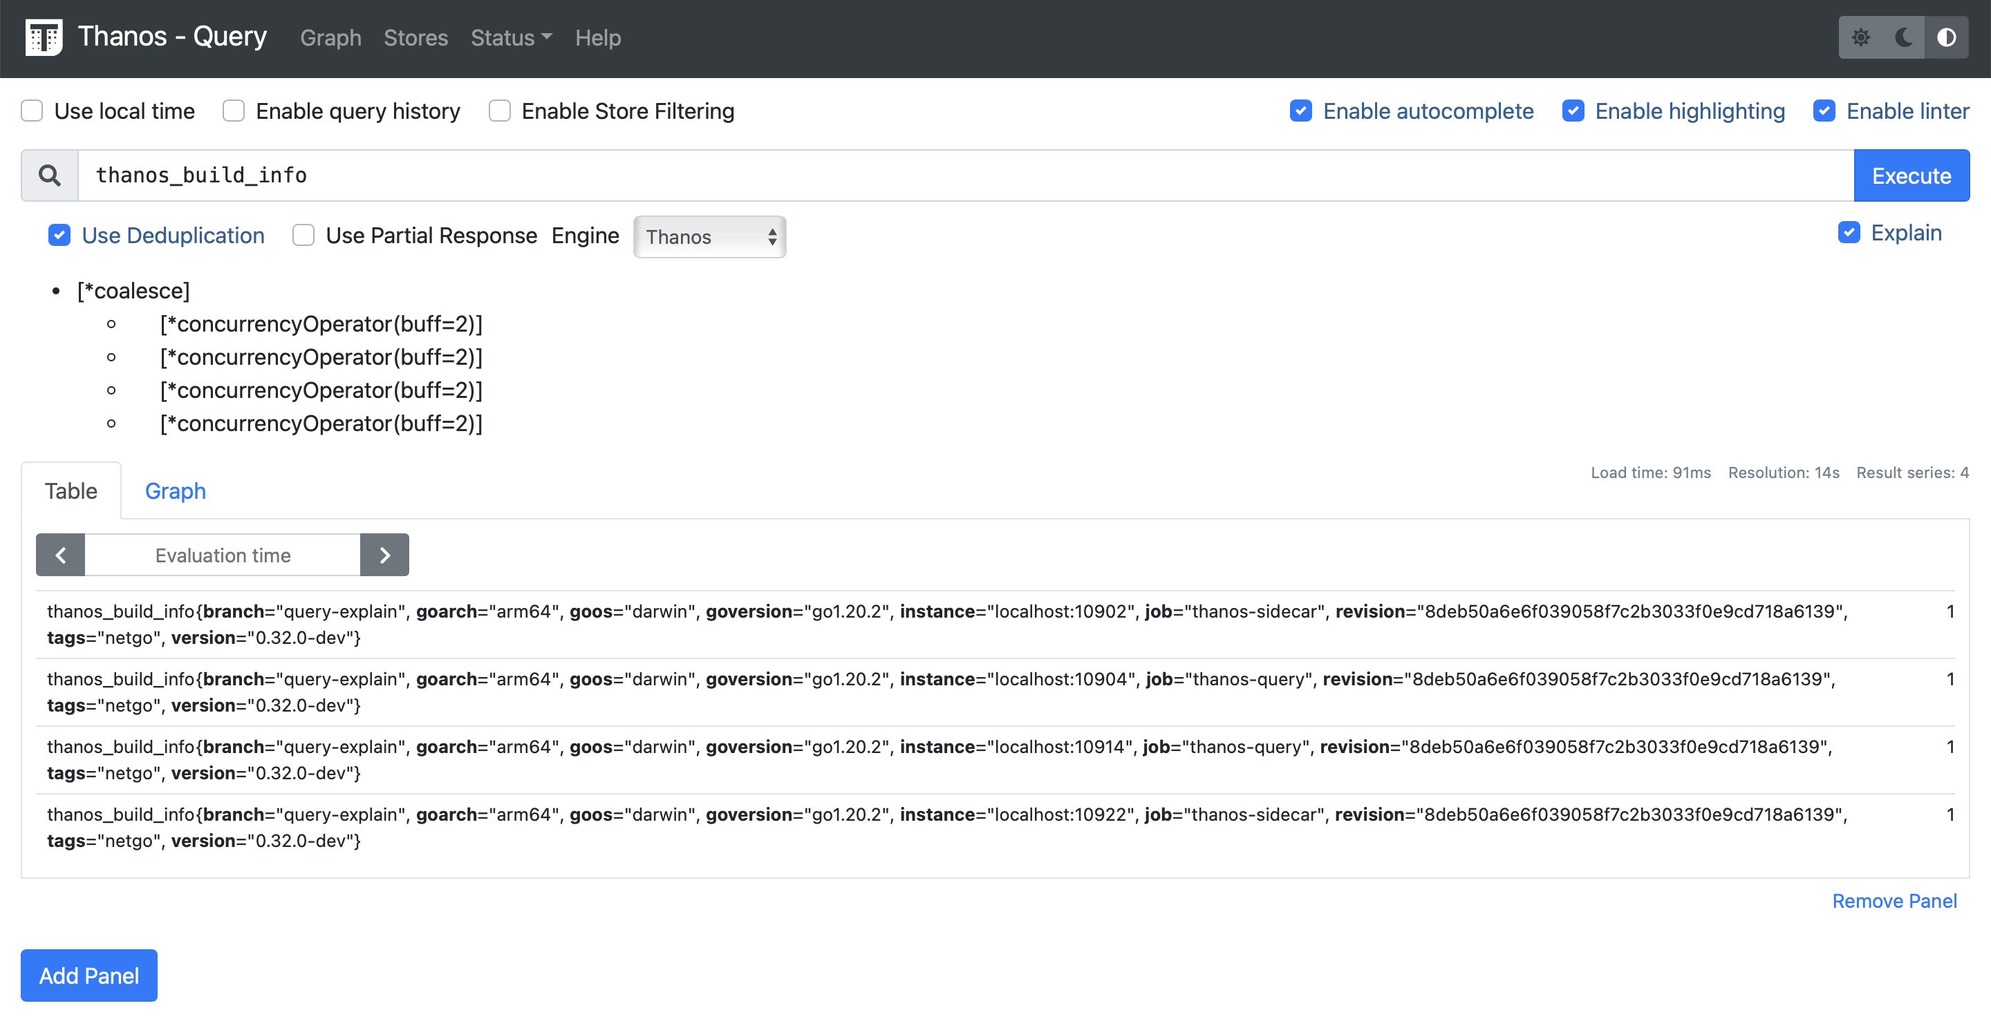Go to previous evaluation time

pyautogui.click(x=60, y=555)
